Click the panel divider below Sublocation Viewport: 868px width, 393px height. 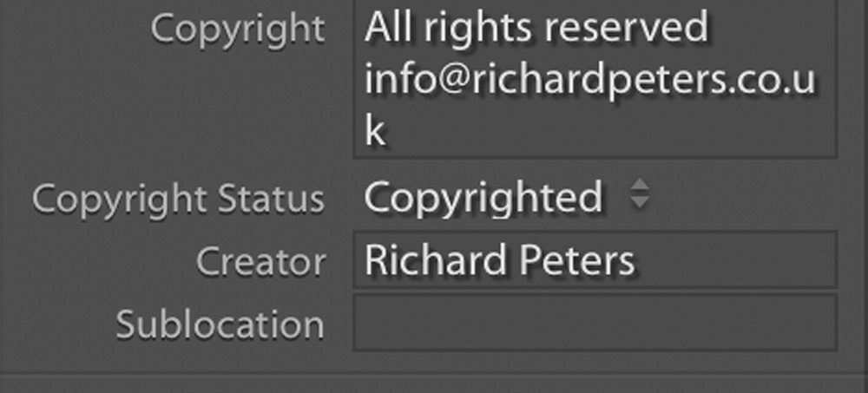(434, 372)
